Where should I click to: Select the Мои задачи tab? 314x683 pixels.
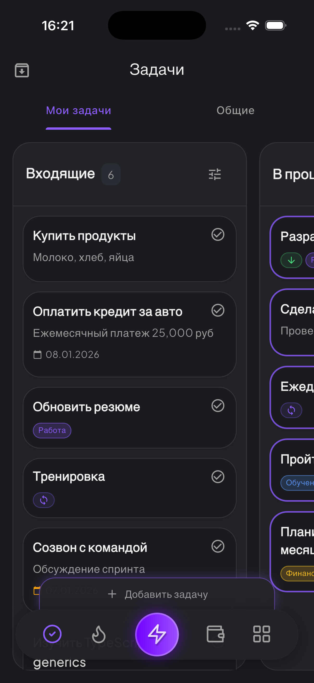(x=78, y=110)
